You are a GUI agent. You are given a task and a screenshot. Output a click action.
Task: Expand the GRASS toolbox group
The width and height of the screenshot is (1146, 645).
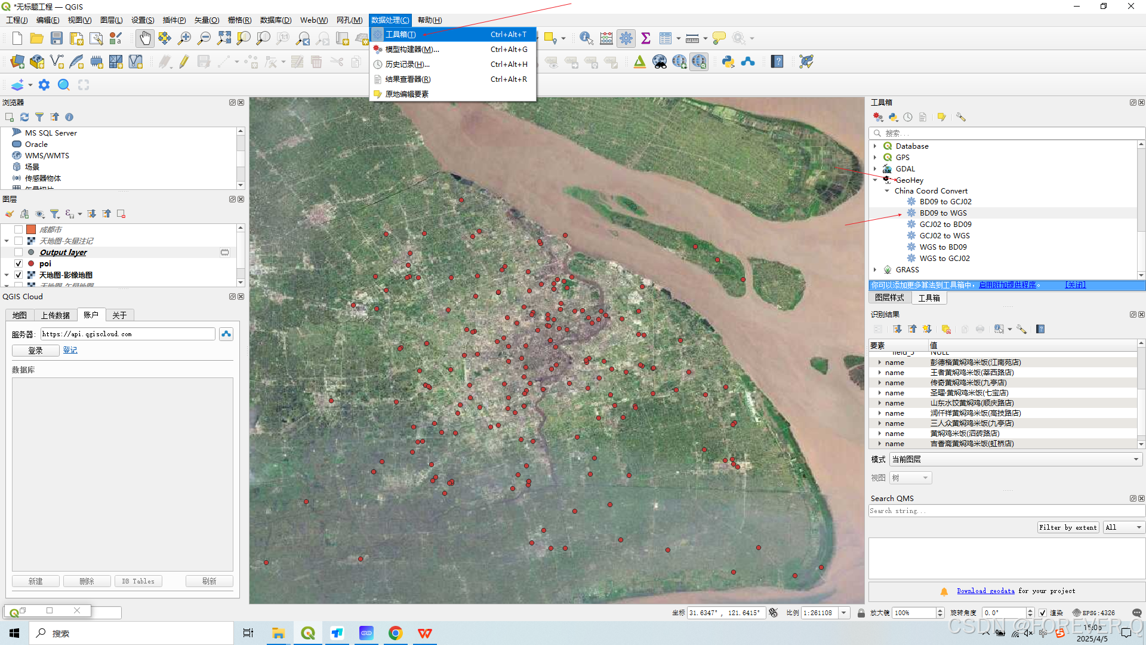[x=875, y=270]
